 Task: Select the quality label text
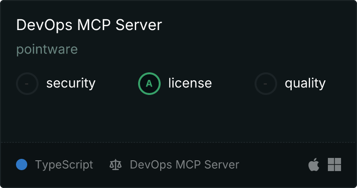(x=305, y=84)
